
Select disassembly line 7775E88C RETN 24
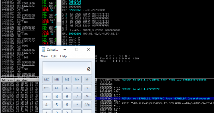(29, 10)
